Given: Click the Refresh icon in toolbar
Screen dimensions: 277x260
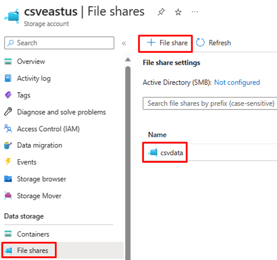Looking at the screenshot, I should click(200, 43).
